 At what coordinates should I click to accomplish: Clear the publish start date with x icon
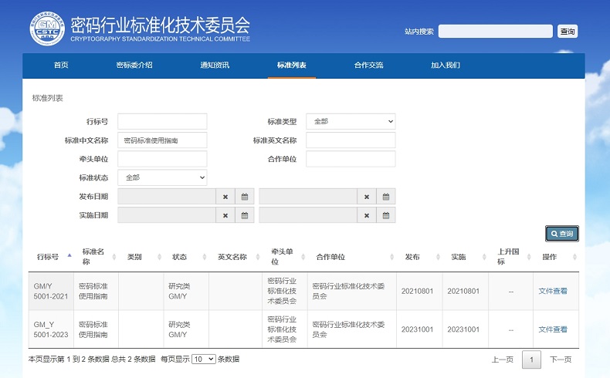tap(225, 197)
